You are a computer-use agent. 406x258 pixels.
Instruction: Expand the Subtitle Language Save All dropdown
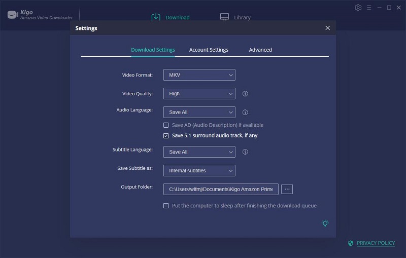pyautogui.click(x=199, y=152)
